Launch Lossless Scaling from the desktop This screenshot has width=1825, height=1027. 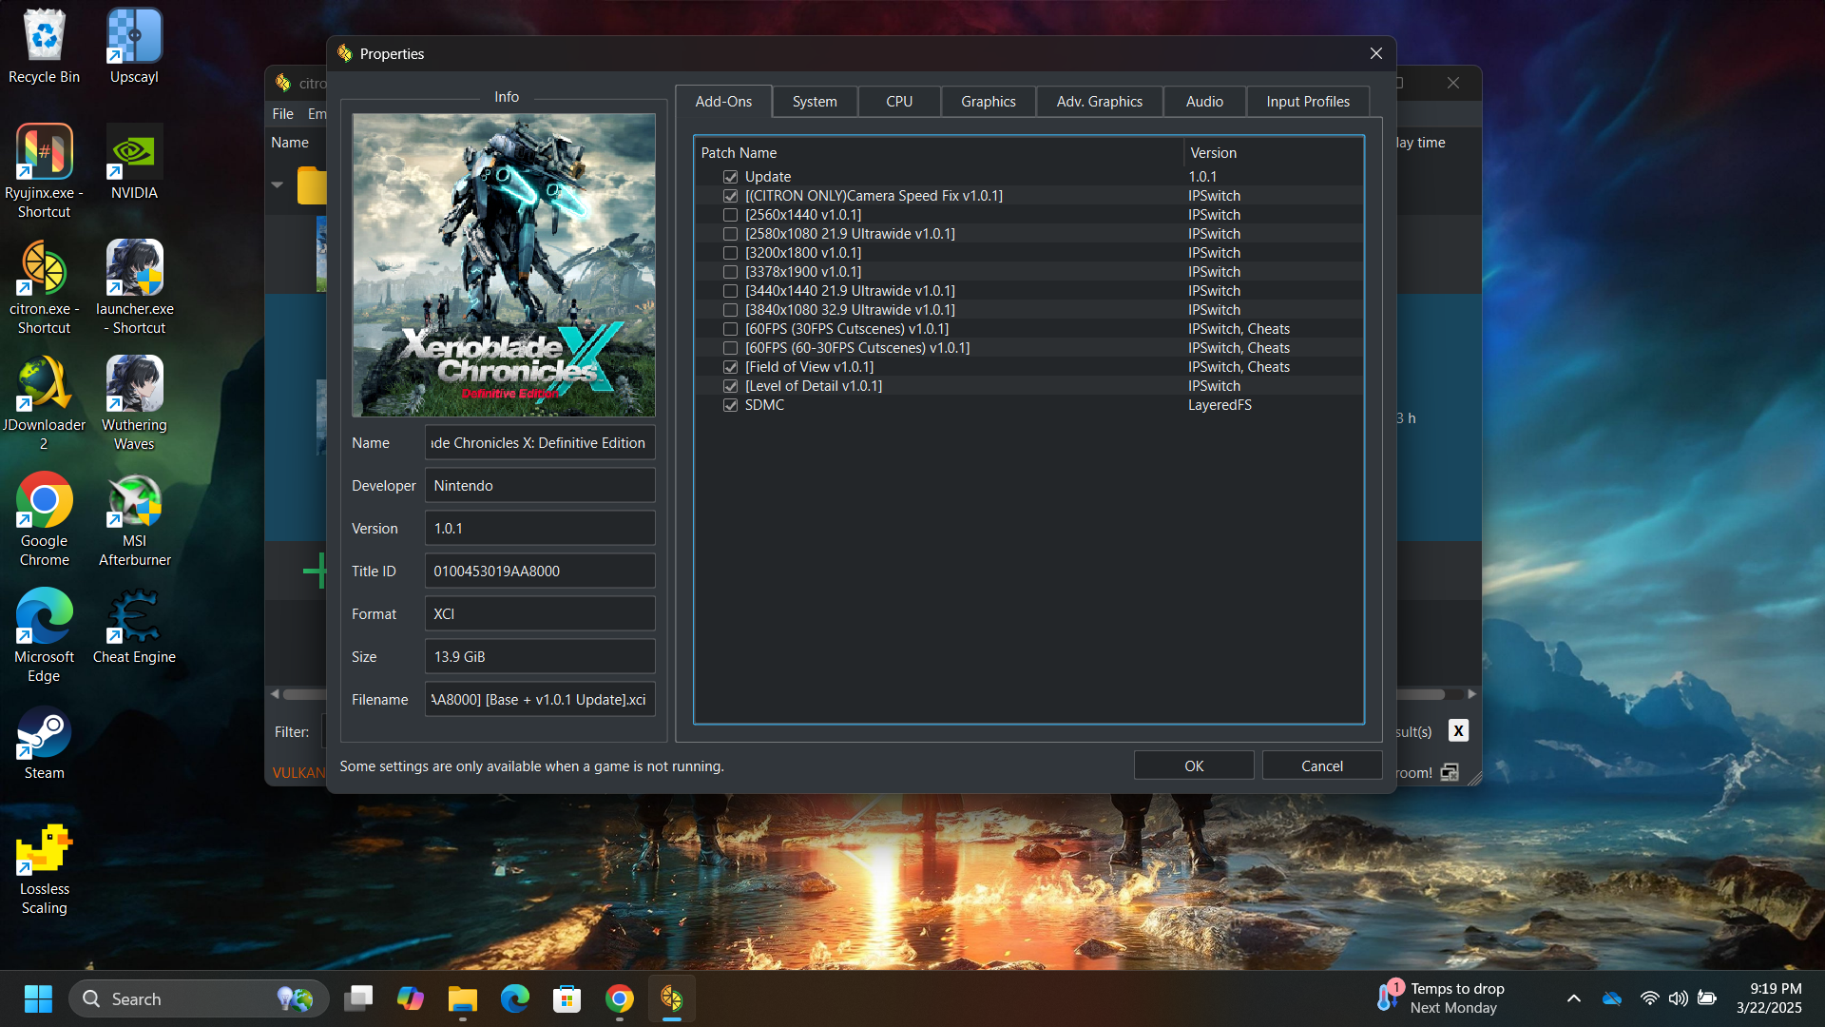point(44,869)
